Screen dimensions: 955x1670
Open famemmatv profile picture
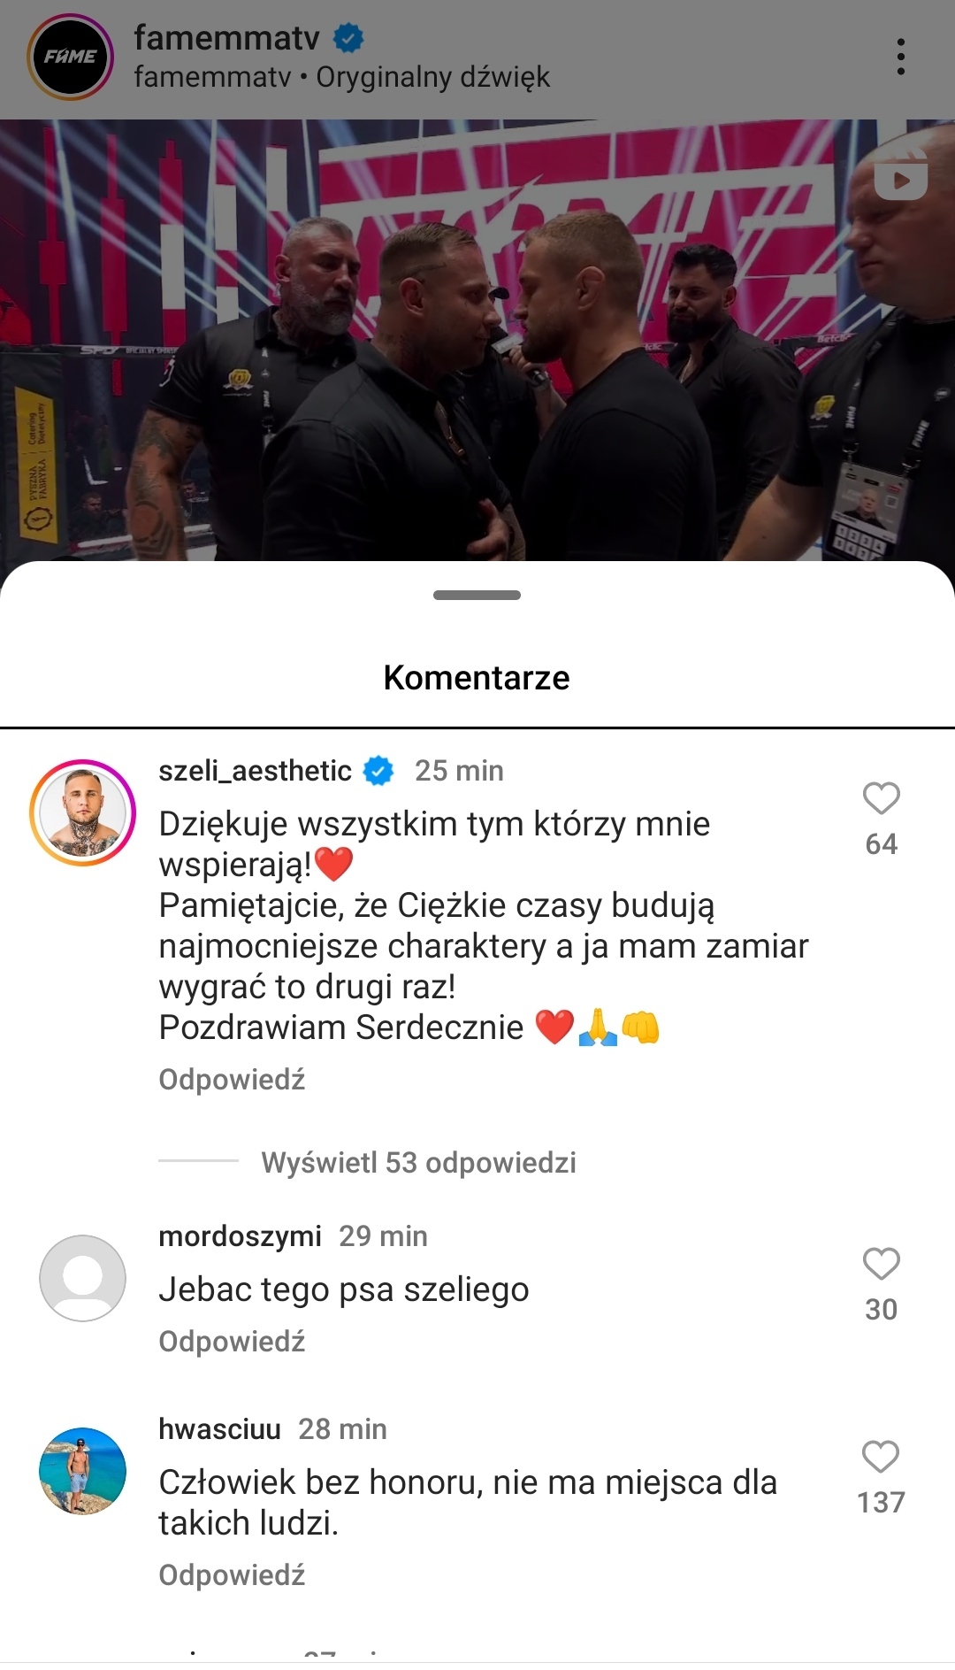[71, 57]
